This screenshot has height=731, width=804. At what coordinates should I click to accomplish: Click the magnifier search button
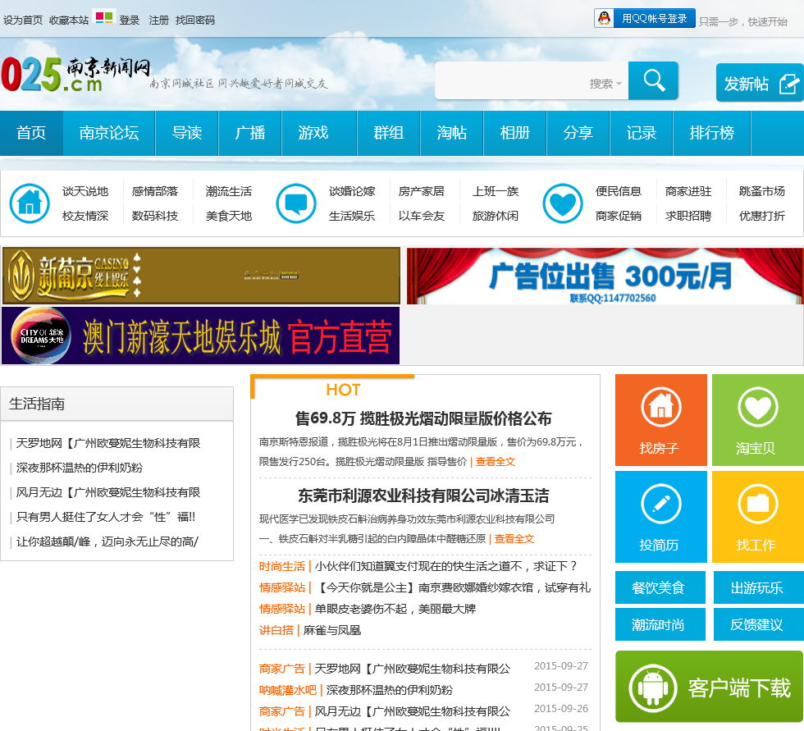(653, 81)
